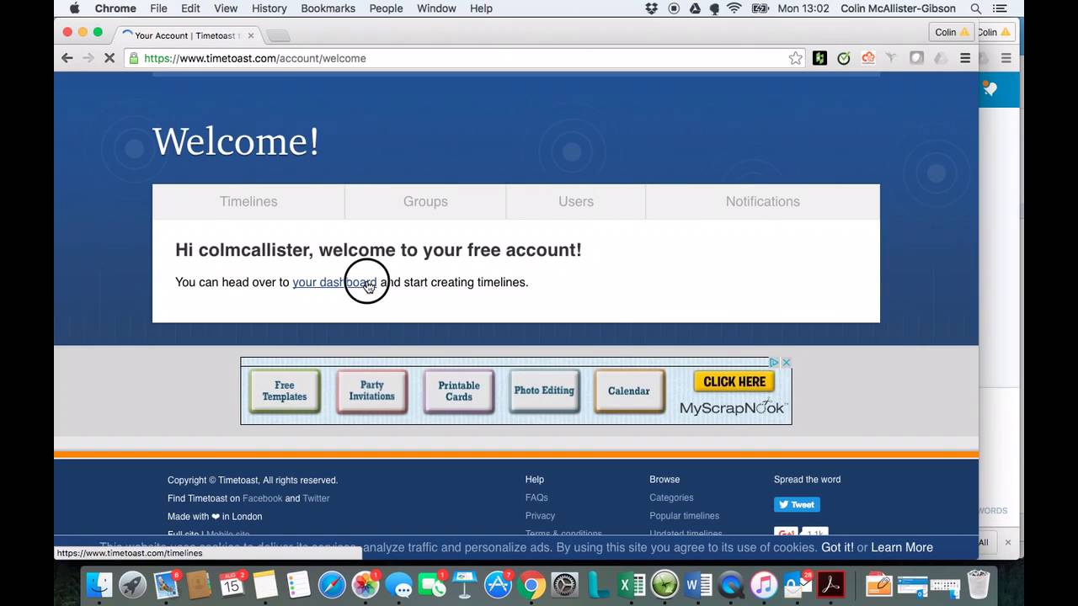Open the App Store in the Dock

pos(499,584)
